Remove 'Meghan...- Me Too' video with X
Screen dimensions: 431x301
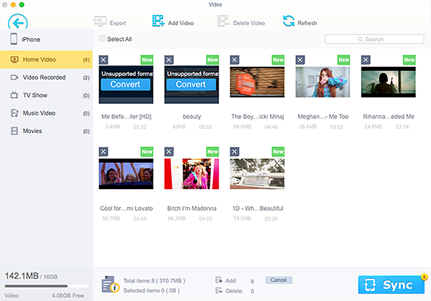(x=300, y=60)
